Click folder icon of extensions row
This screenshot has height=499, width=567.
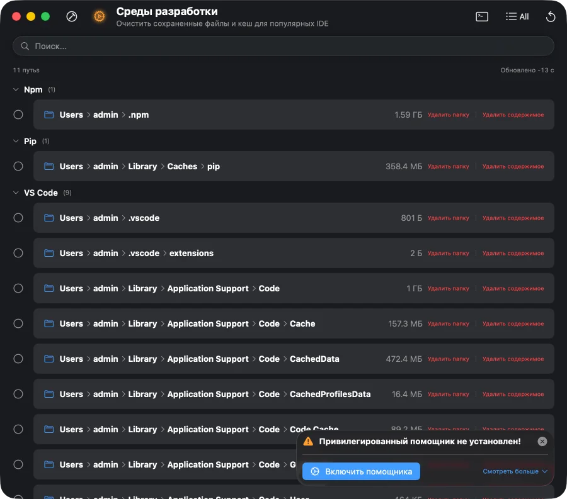(49, 253)
